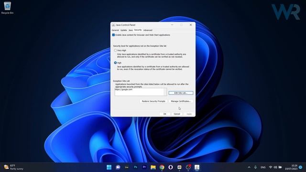Open Manage Certificates
The height and width of the screenshot is (172, 306).
point(181,101)
